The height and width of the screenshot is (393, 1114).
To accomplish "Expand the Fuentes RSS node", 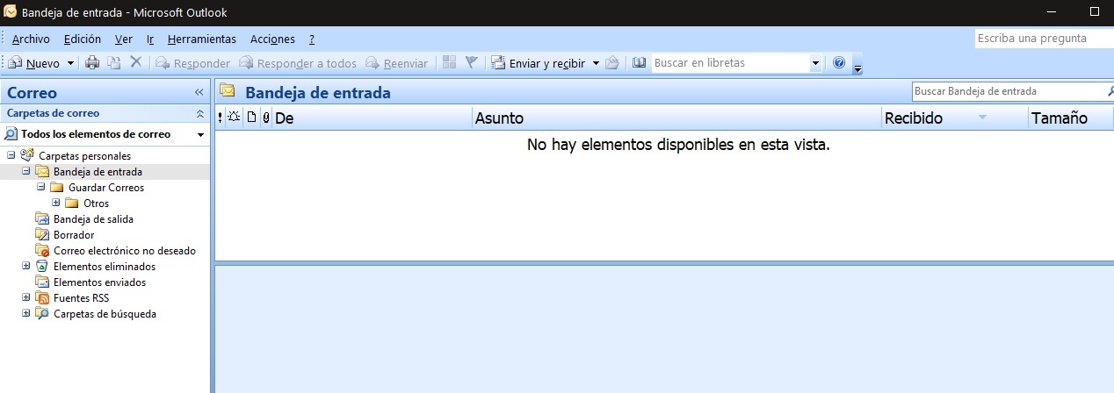I will coord(25,297).
